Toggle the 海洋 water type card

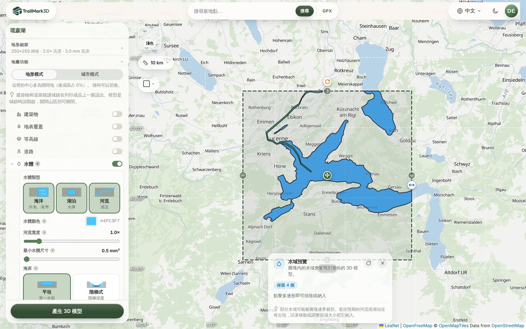point(39,198)
